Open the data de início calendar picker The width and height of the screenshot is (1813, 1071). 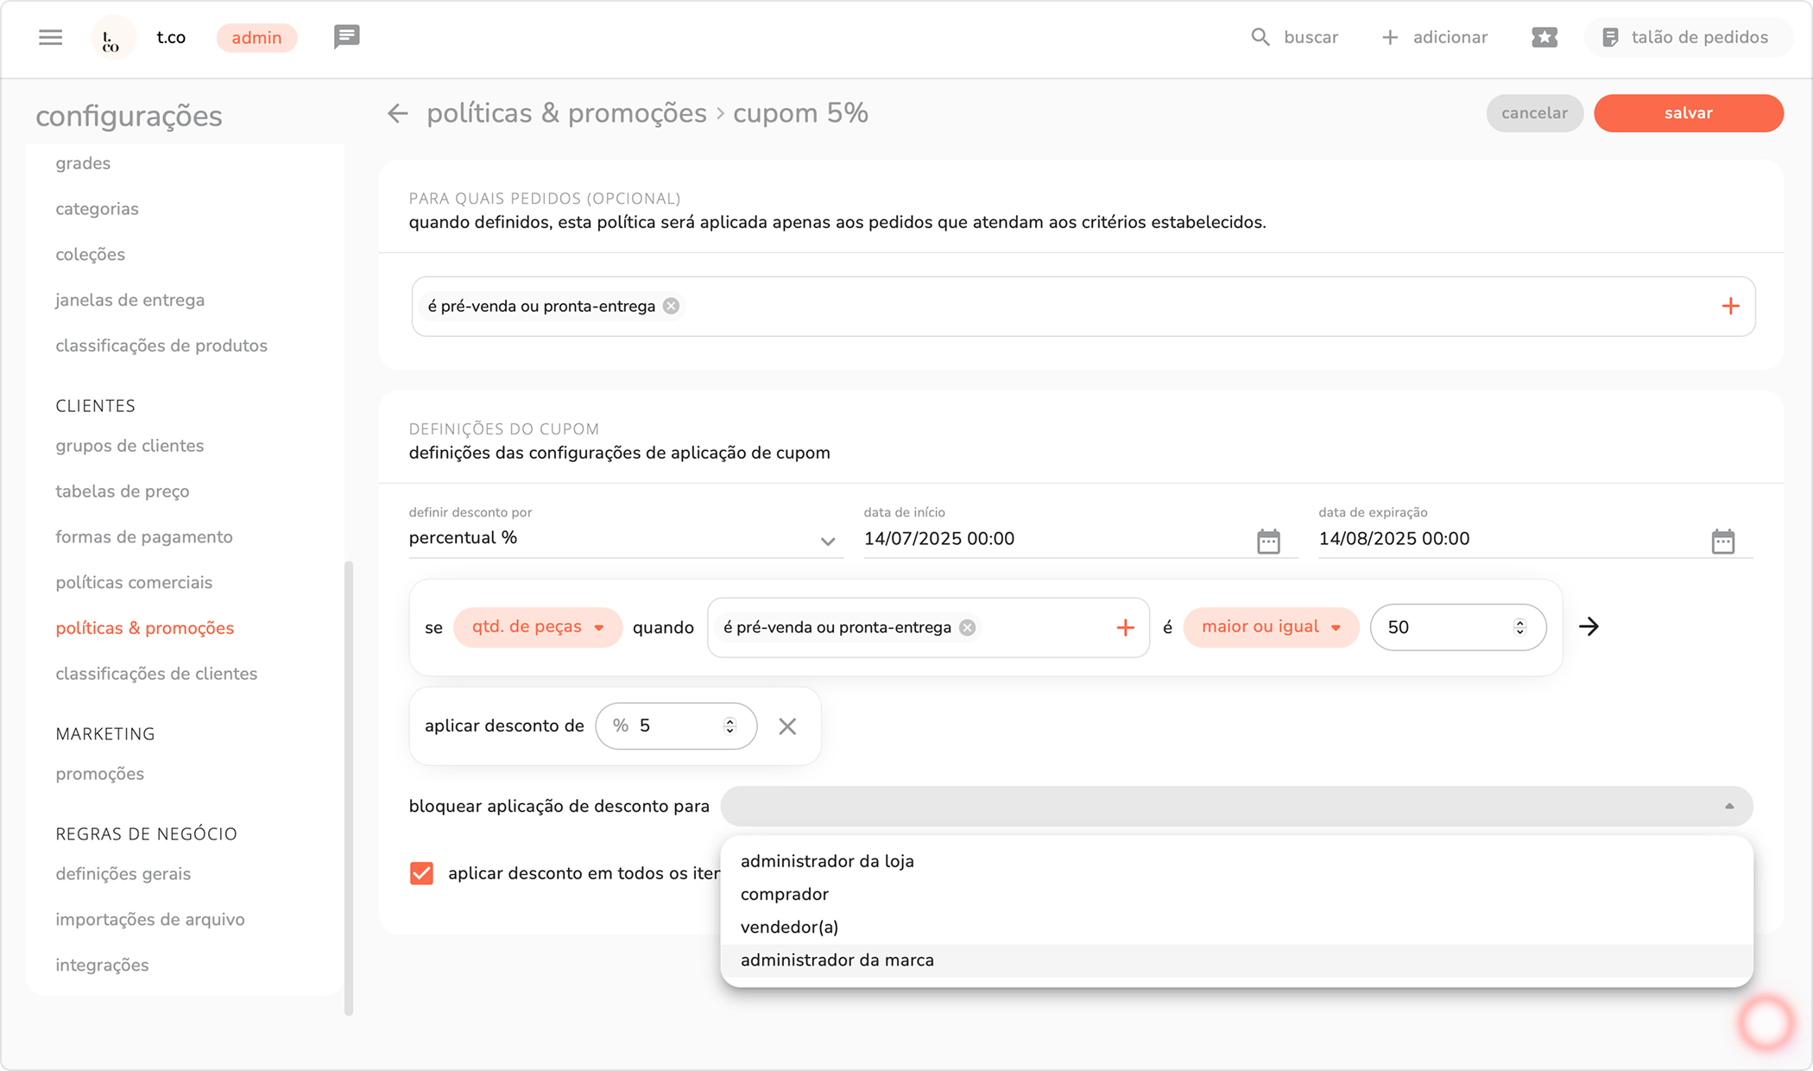(x=1267, y=541)
